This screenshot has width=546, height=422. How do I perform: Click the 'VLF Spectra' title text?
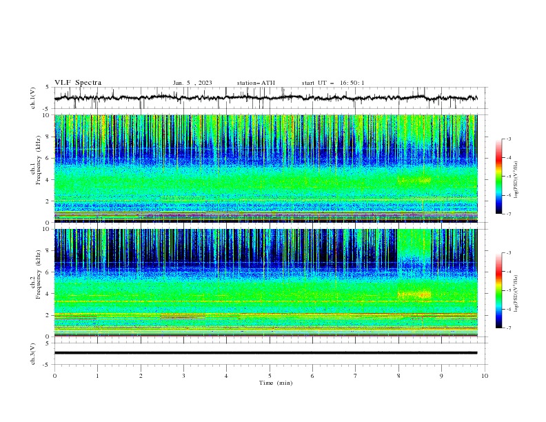click(78, 83)
